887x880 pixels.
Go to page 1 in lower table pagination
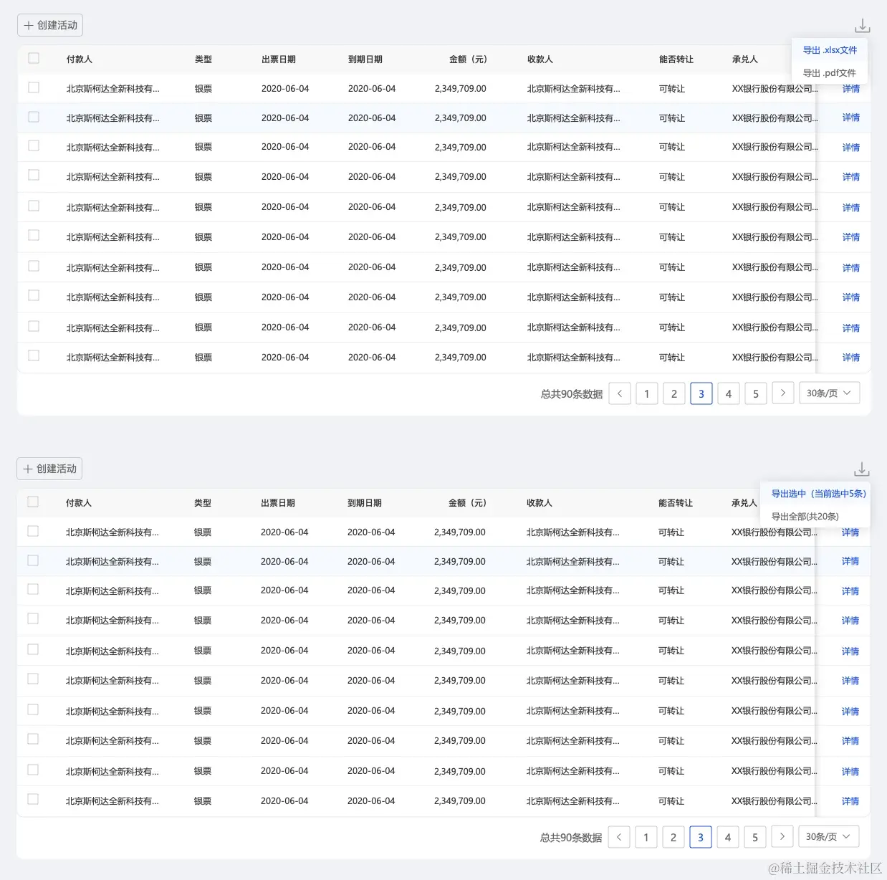(x=646, y=836)
